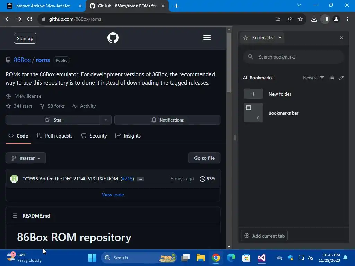355x266 pixels.
Task: Click Add current tab button
Action: point(264,236)
